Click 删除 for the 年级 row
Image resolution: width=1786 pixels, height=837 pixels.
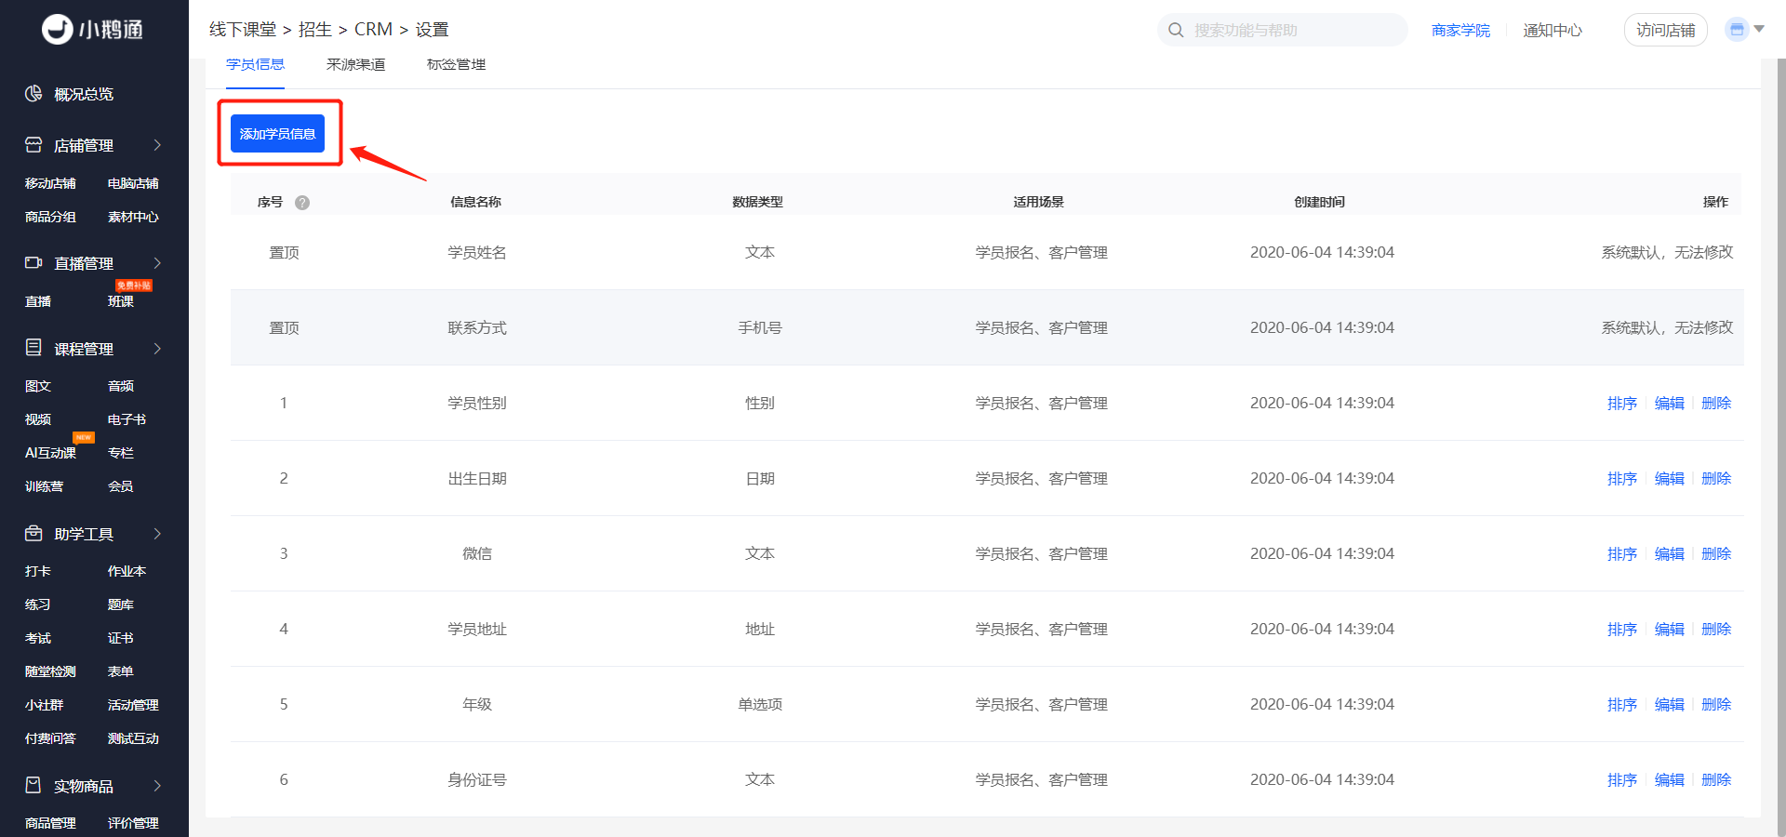1716,704
